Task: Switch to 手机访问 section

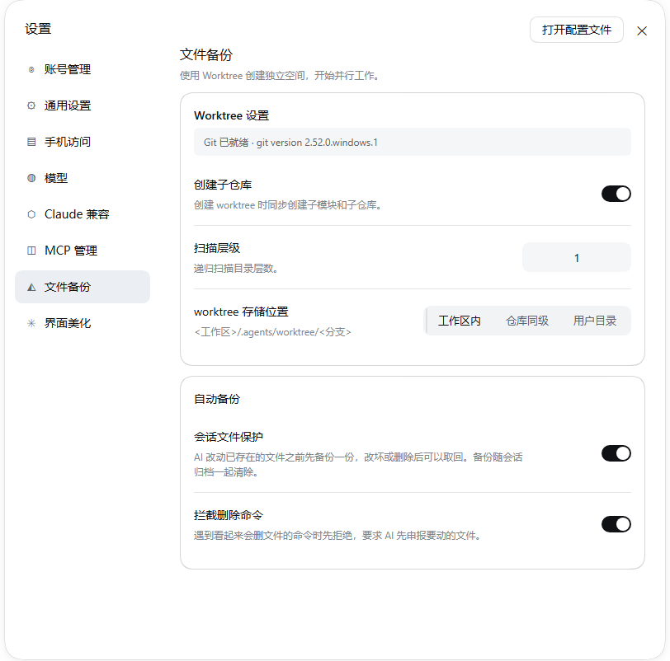Action: click(82, 142)
